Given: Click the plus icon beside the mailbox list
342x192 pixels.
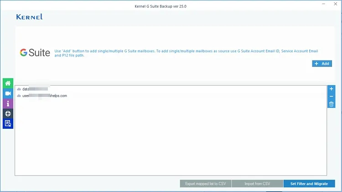Looking at the screenshot, I should 331,89.
